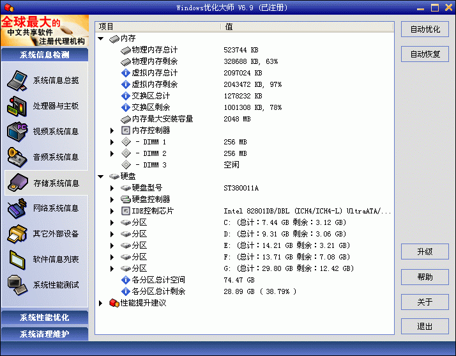The image size is (456, 356).
Task: Select the 523744 KB value
Action: [x=241, y=50]
